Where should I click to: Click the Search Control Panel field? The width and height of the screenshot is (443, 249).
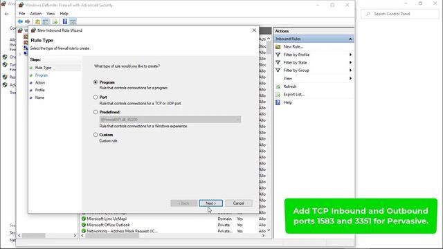[400, 14]
